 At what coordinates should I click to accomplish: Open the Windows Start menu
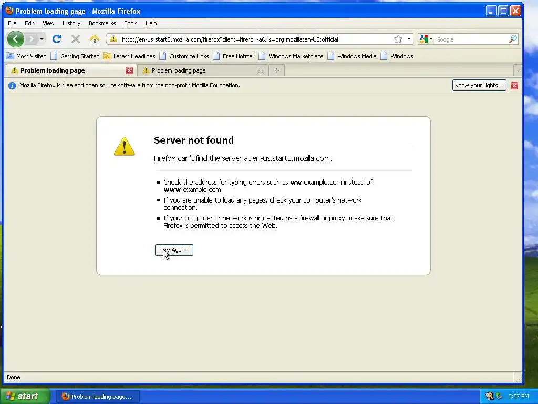[x=25, y=396]
